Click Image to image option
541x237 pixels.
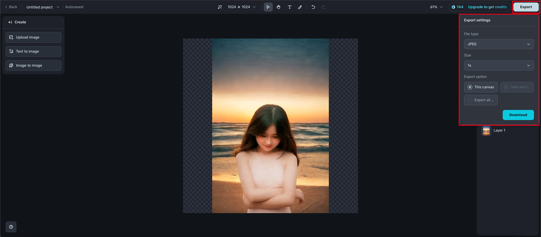tap(33, 65)
